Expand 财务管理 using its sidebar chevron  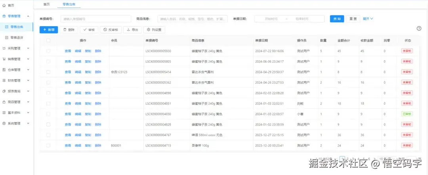(29, 80)
